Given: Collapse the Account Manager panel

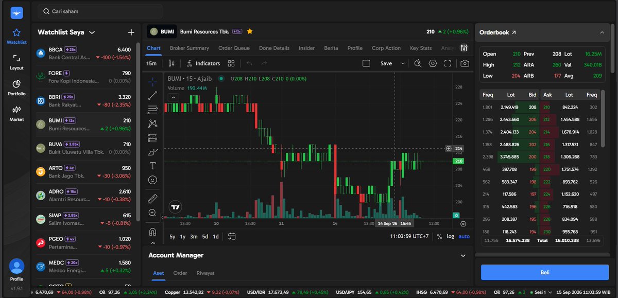Looking at the screenshot, I should 463,255.
